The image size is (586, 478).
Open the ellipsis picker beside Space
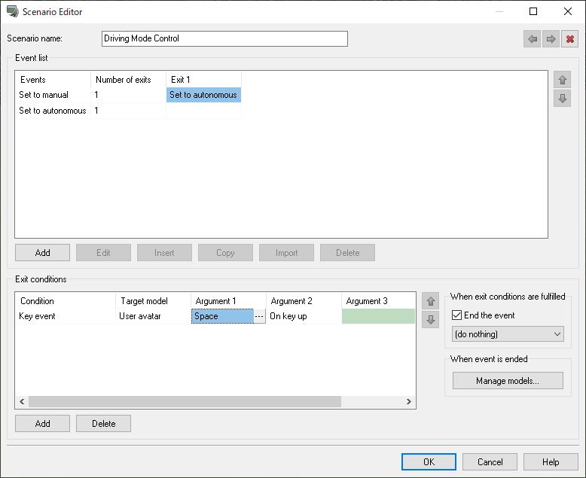(x=259, y=316)
